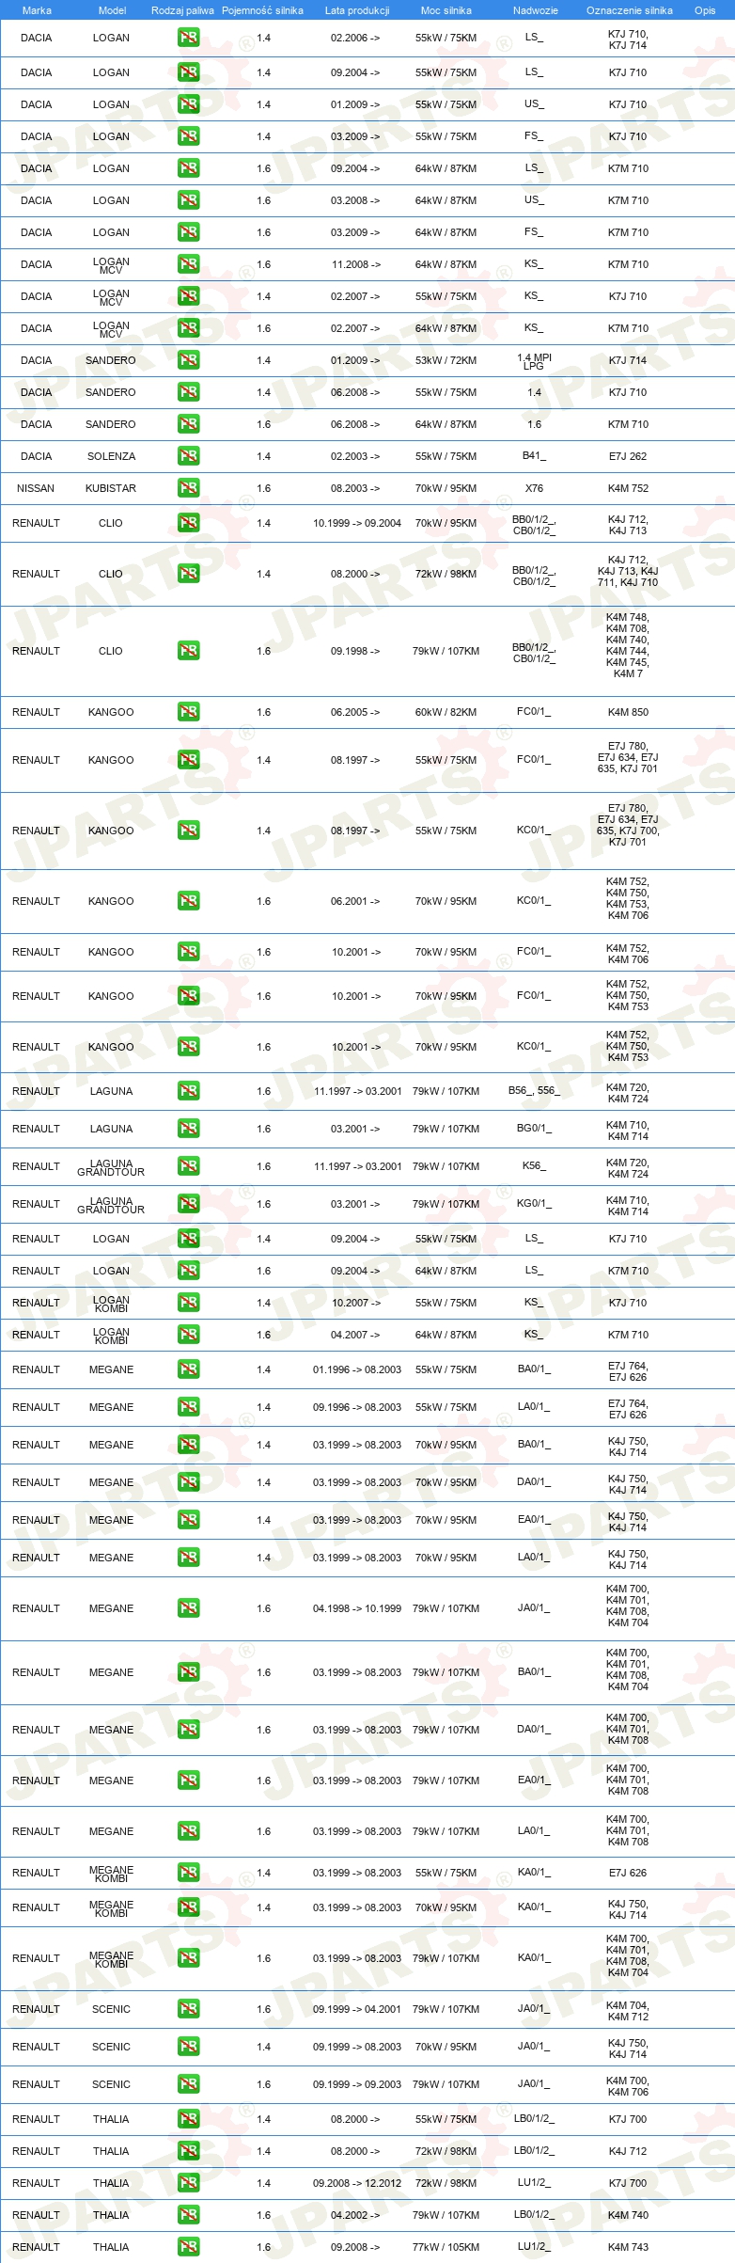Click production date 06.2005 ->

pyautogui.click(x=355, y=712)
